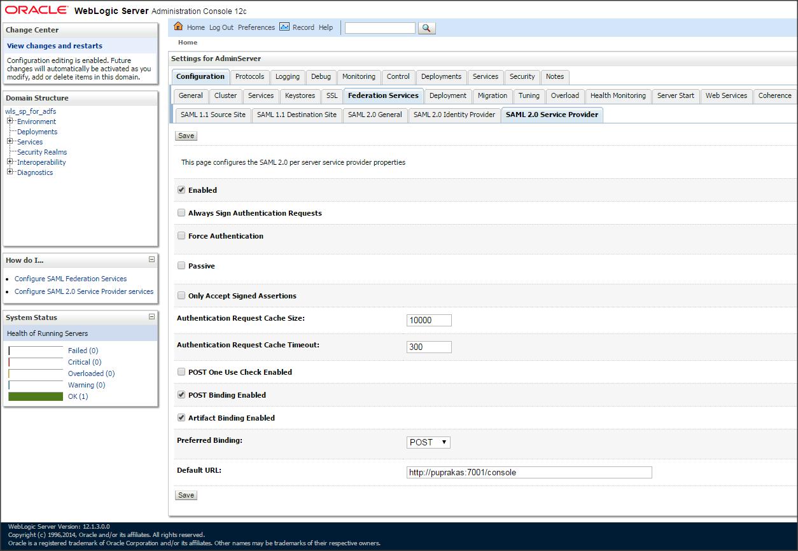The image size is (798, 551).
Task: Enable Force Authentication checkbox
Action: [x=181, y=235]
